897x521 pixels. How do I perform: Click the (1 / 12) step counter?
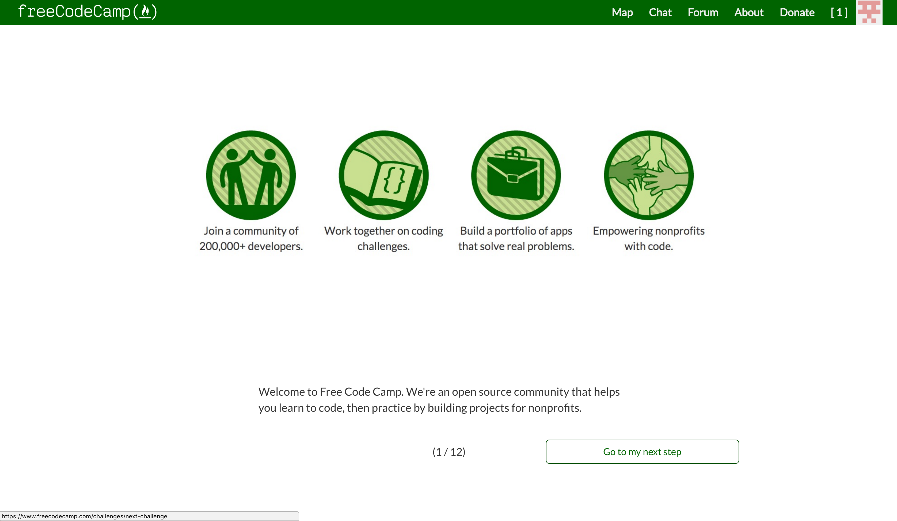coord(449,452)
